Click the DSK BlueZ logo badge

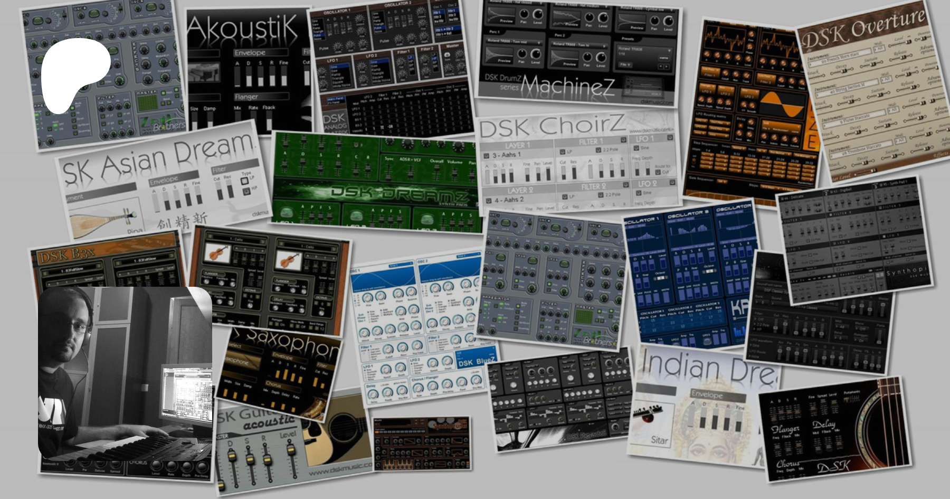coord(476,362)
